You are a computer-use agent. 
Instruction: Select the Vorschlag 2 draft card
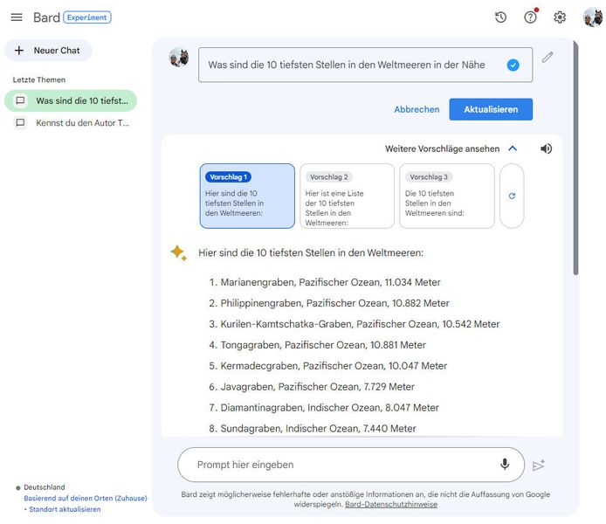(347, 196)
